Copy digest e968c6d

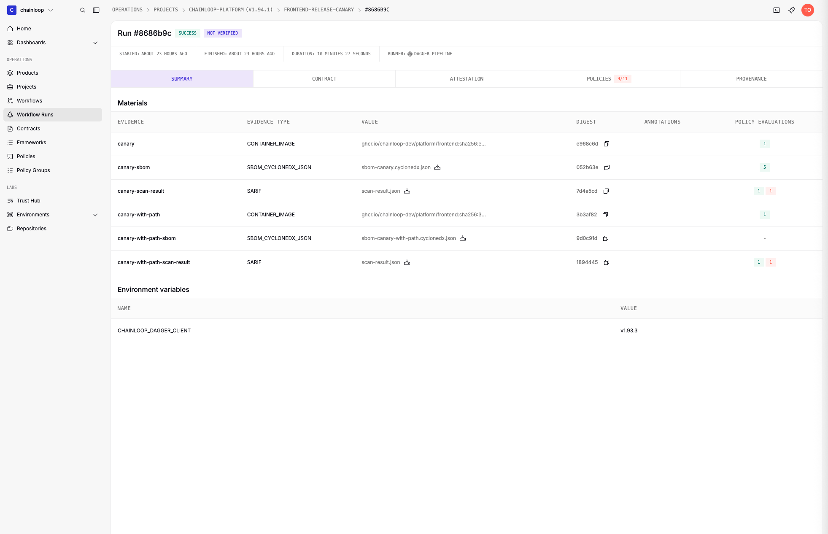pyautogui.click(x=607, y=144)
